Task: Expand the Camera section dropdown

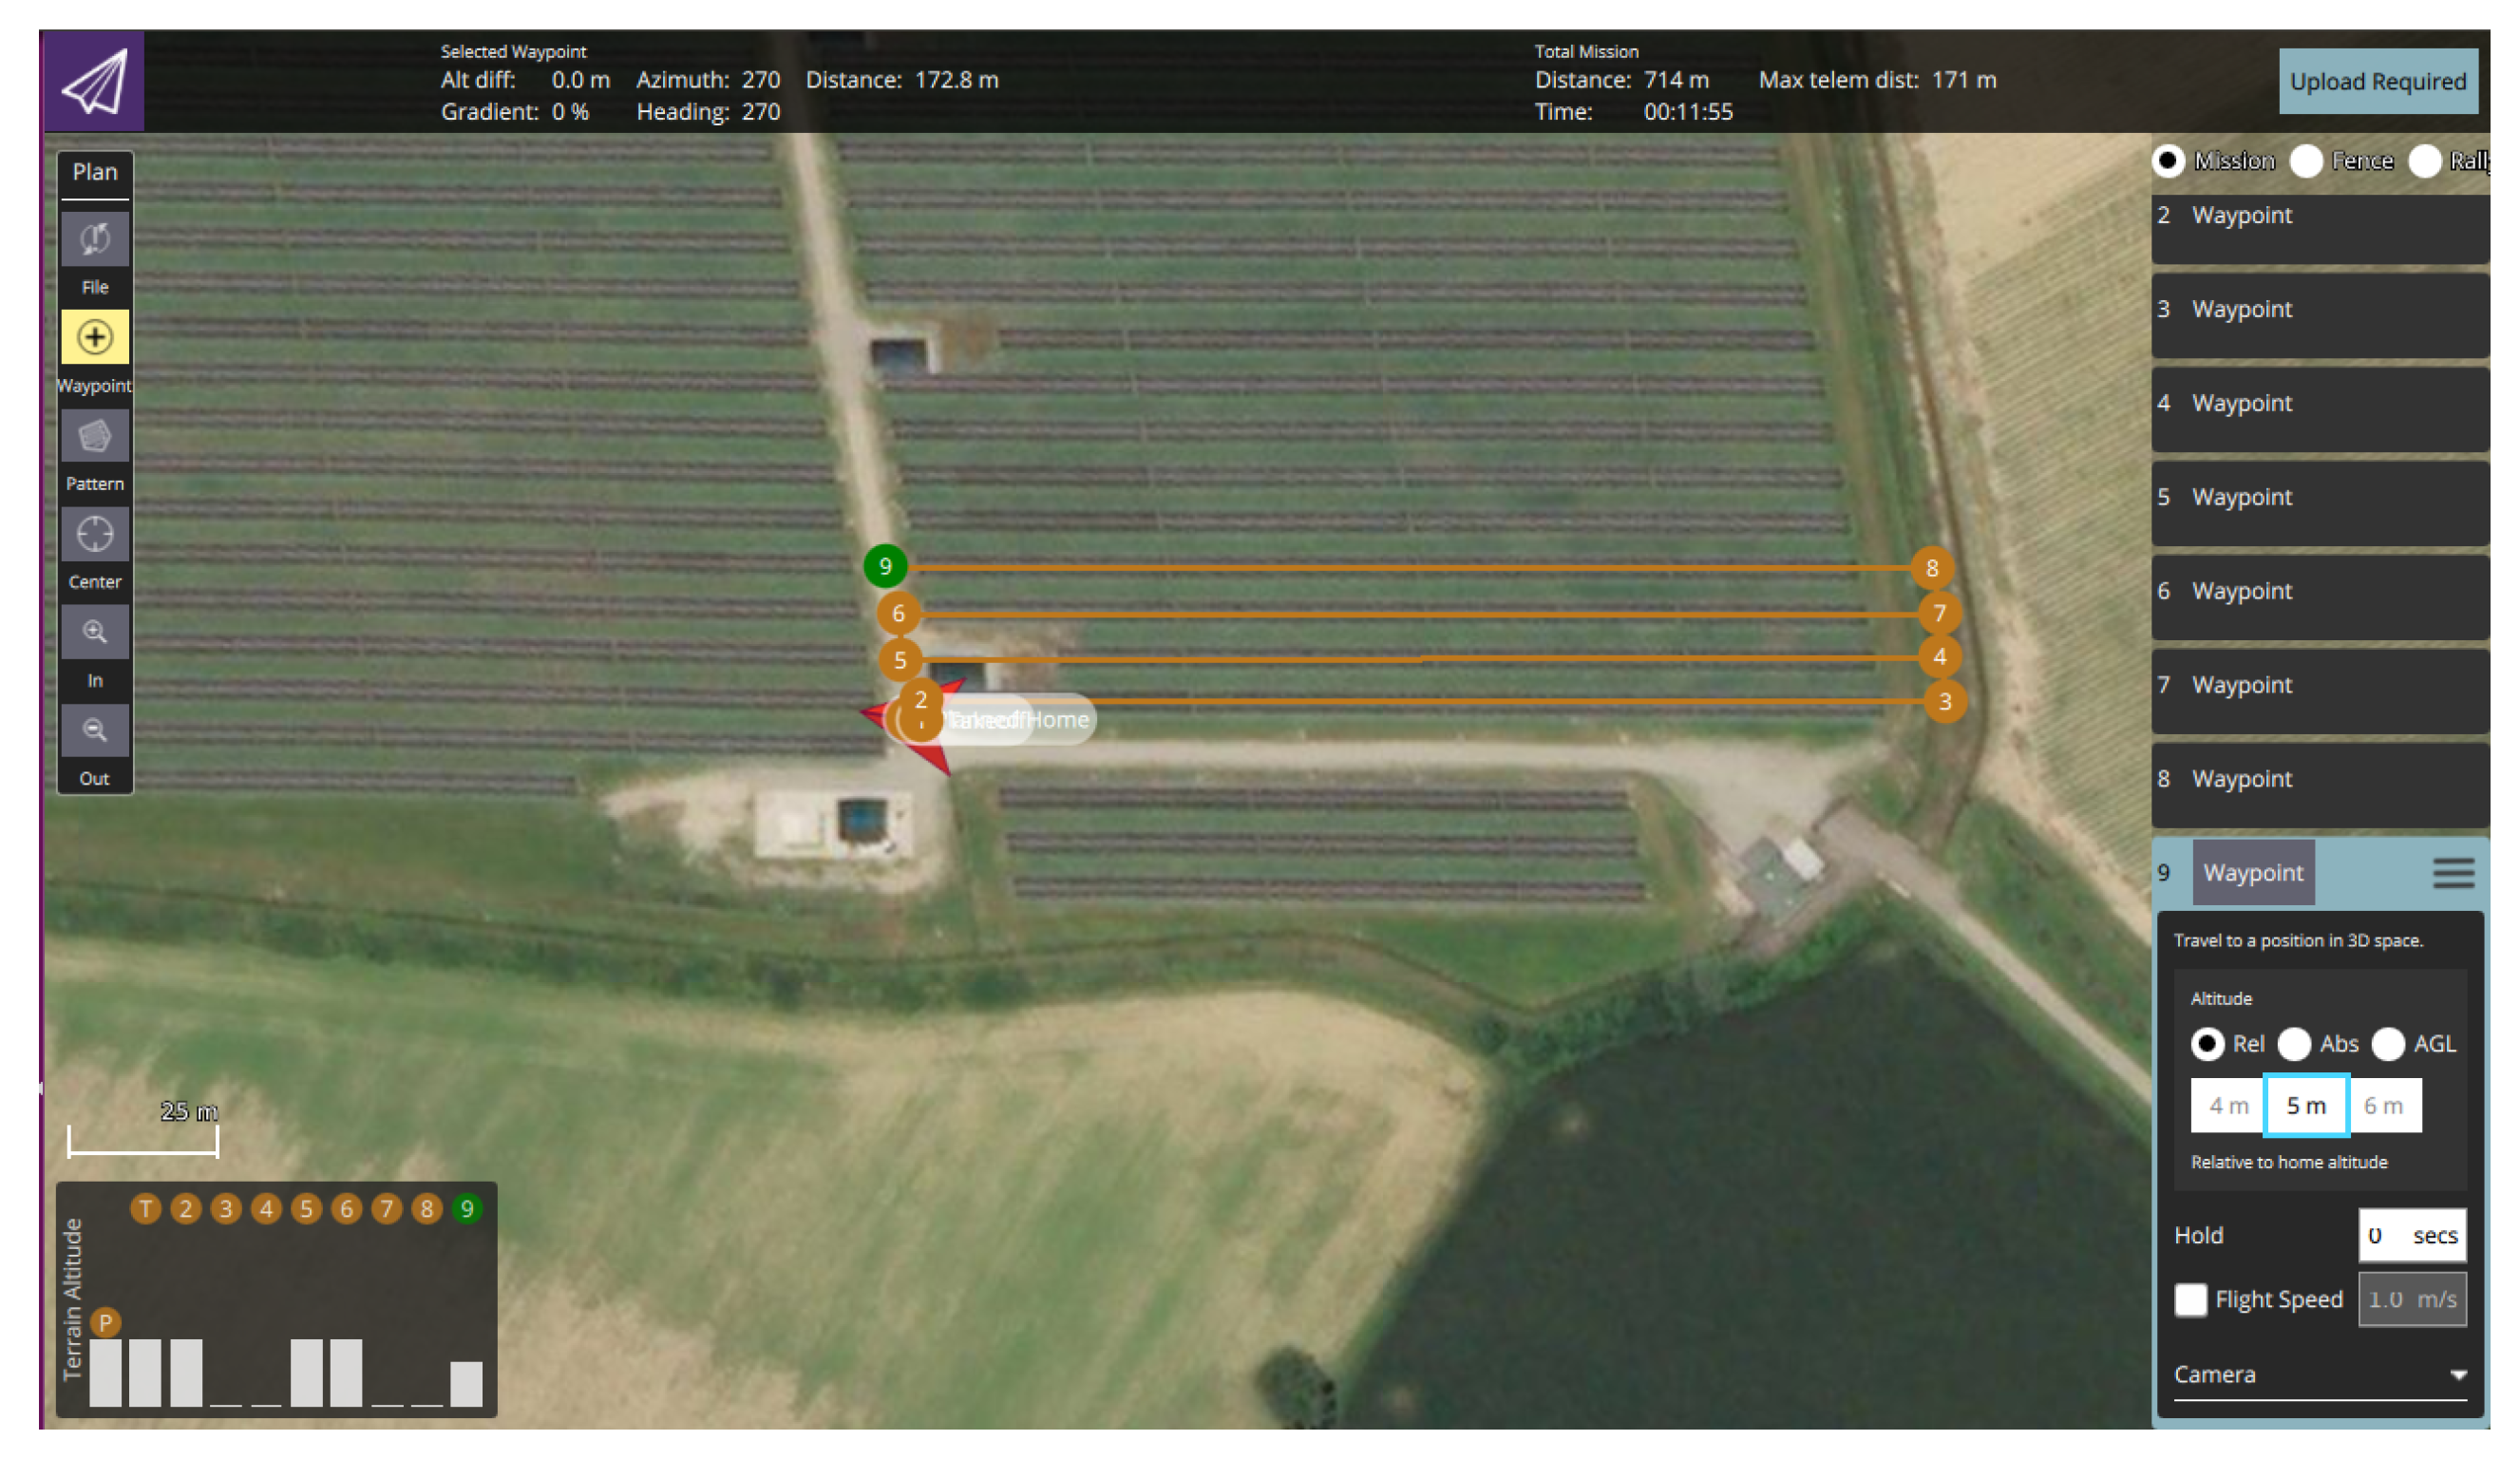Action: (x=2458, y=1375)
